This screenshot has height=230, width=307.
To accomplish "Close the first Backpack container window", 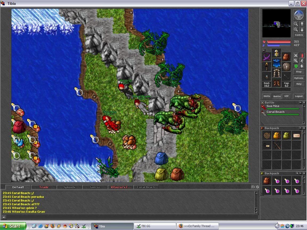I will pos(304,128).
